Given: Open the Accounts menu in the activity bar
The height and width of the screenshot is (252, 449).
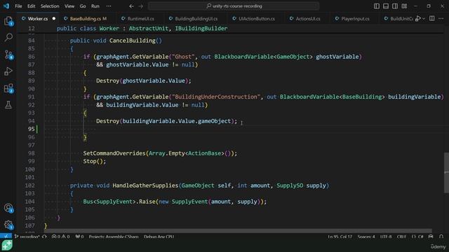Looking at the screenshot, I should [x=8, y=208].
